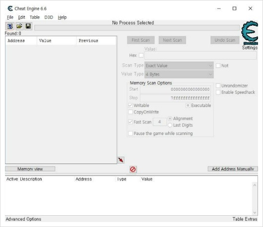Click the results Value column header
The width and height of the screenshot is (263, 227).
(x=57, y=41)
